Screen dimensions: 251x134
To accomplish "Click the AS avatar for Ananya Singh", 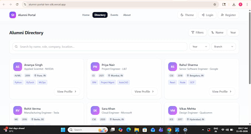I will tap(18, 66).
